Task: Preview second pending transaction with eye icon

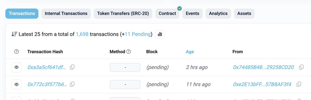Action: coord(16,85)
